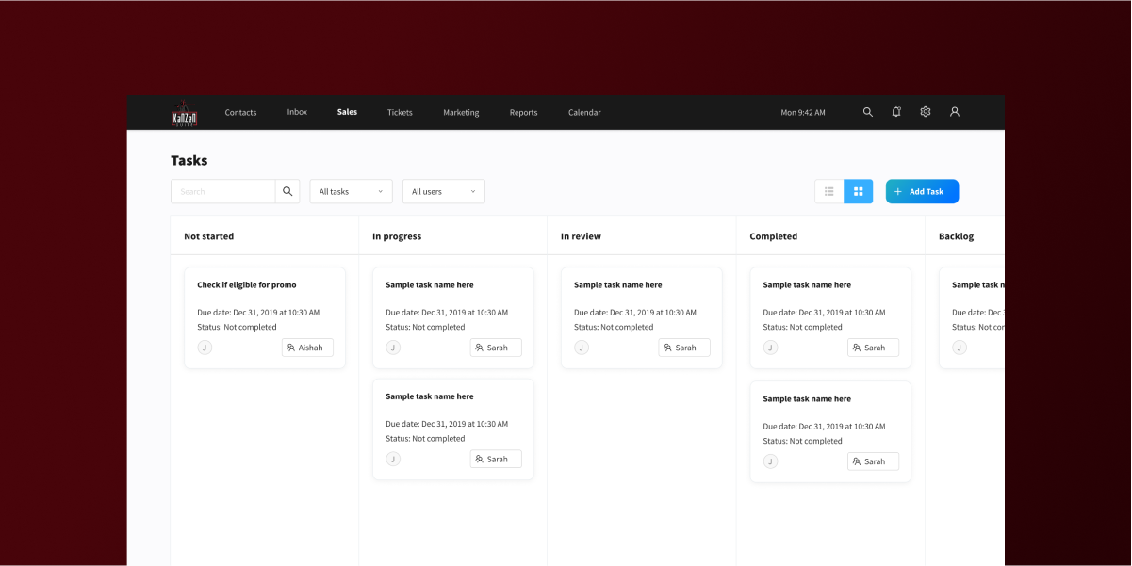Open Aishah assignee selector on promo card
The width and height of the screenshot is (1132, 566).
pyautogui.click(x=307, y=348)
